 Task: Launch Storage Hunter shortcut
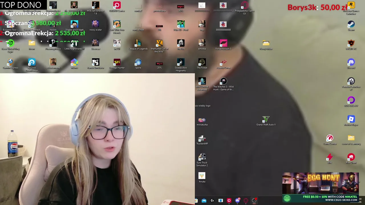[117, 64]
